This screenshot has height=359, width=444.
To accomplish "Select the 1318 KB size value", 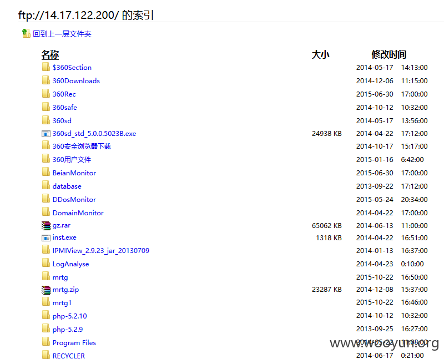I will pos(329,238).
